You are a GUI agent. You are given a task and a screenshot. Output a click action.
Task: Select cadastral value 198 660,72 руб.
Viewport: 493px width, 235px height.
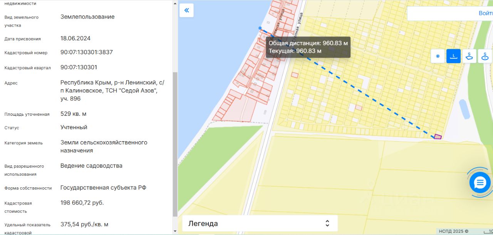pos(82,203)
